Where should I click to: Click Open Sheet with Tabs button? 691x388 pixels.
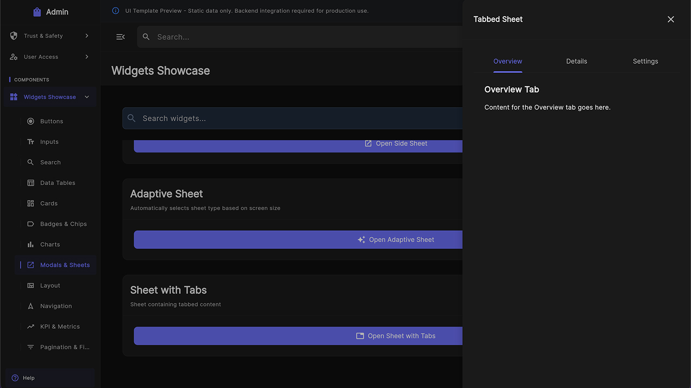click(x=298, y=336)
